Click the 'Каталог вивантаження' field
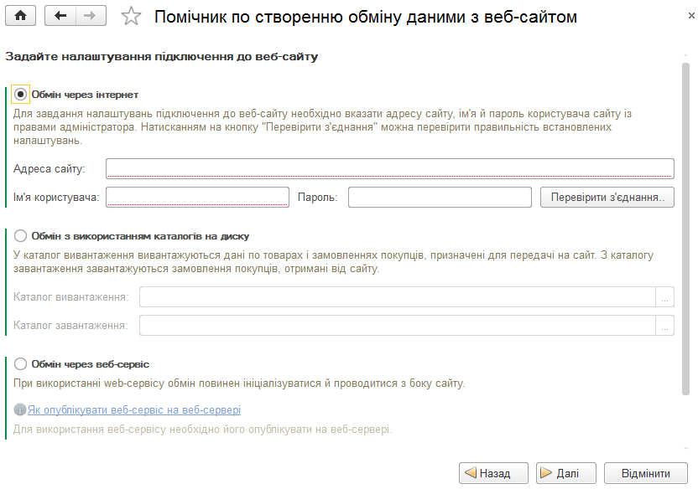The height and width of the screenshot is (489, 698). click(x=398, y=296)
